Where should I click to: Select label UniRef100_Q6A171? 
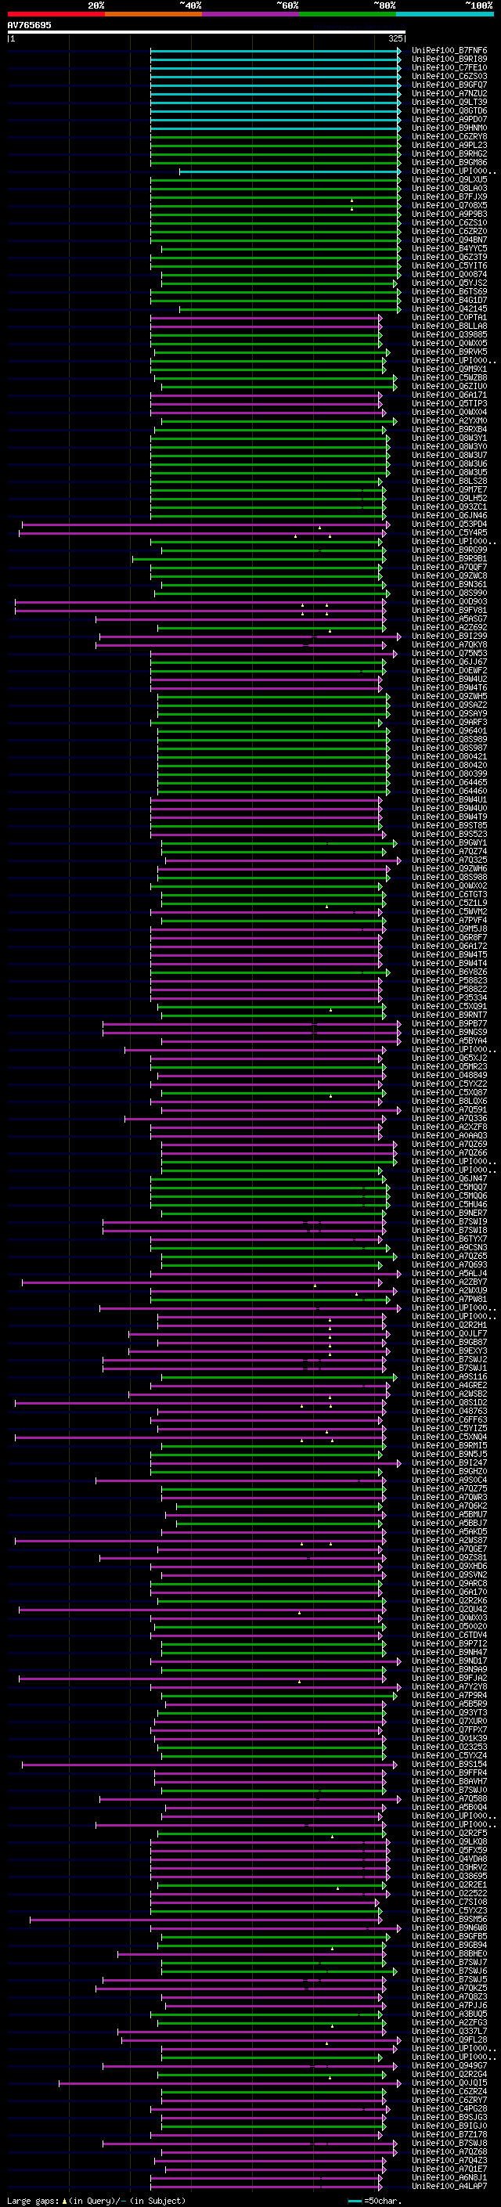[x=449, y=395]
